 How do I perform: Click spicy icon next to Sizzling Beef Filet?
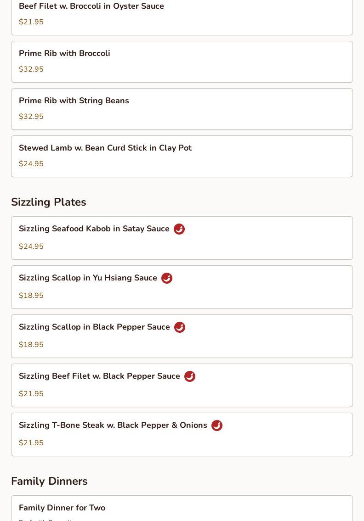click(x=190, y=376)
